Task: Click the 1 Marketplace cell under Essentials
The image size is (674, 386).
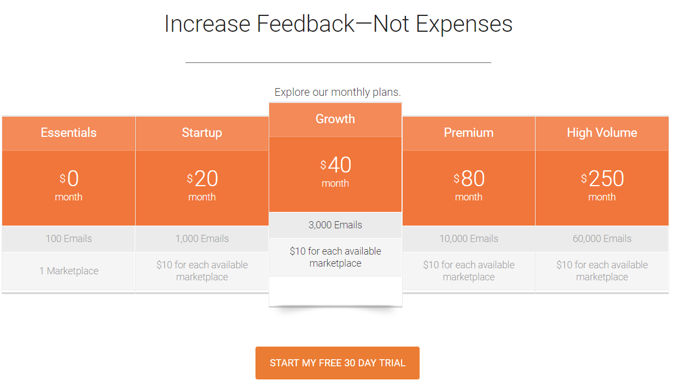Action: tap(68, 270)
